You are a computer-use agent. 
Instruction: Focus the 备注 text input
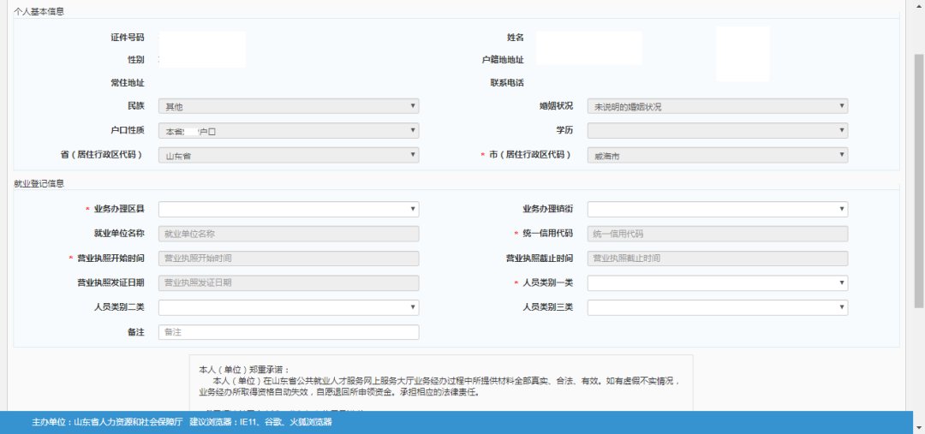[288, 331]
